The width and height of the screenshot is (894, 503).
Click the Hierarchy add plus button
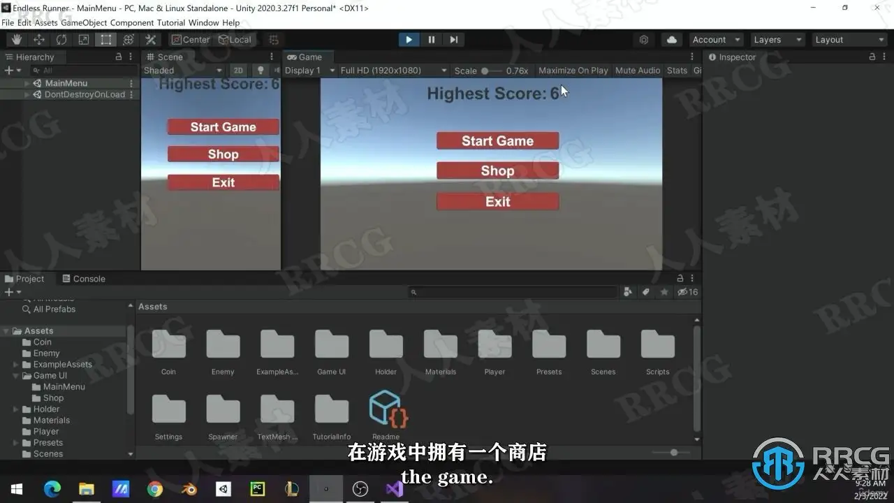coord(8,71)
